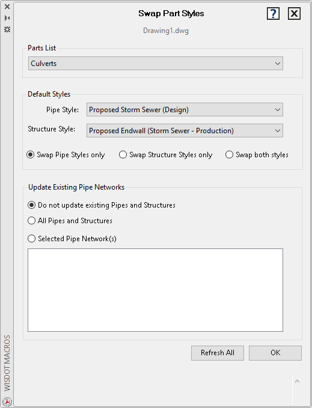This screenshot has width=312, height=408.
Task: Open help with the question mark icon
Action: tap(273, 14)
